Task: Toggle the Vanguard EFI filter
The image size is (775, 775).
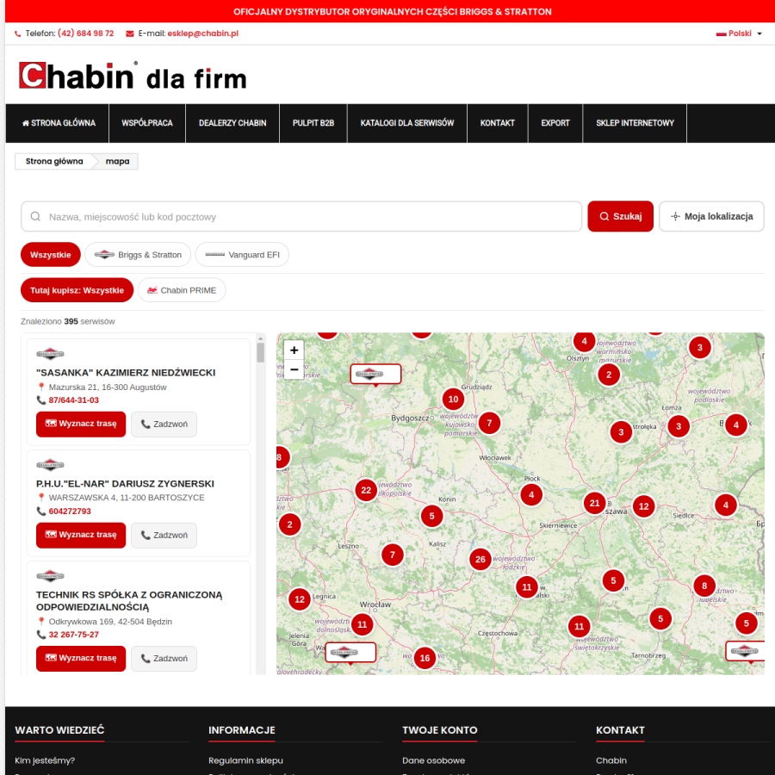Action: click(x=242, y=255)
